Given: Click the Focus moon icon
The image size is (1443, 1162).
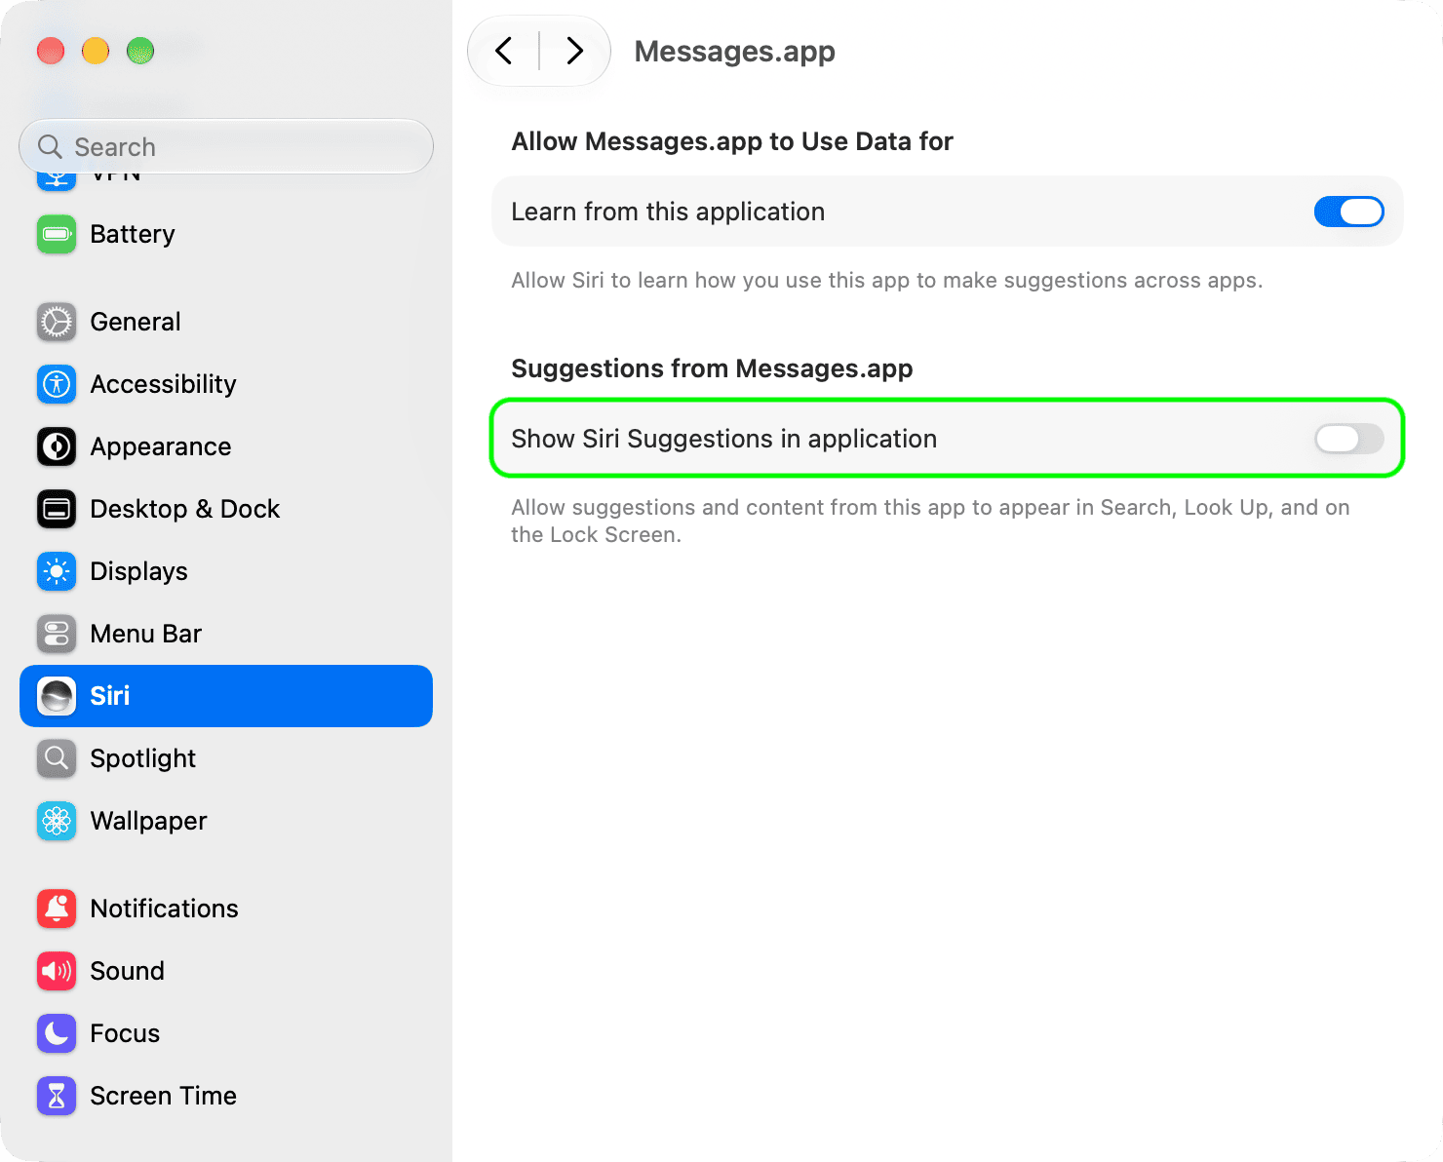Looking at the screenshot, I should [57, 1033].
